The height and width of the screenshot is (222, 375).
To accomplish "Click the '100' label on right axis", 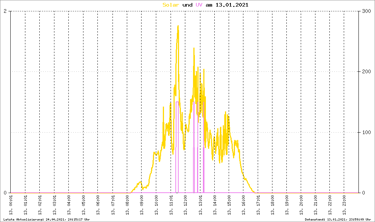I will point(367,132).
